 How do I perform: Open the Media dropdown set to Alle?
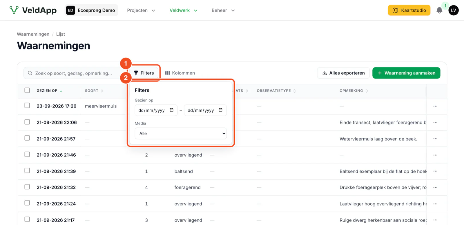[181, 133]
